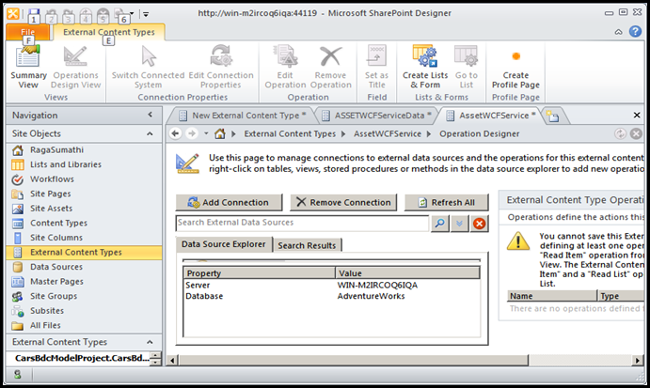Select Switch Connected System button
The width and height of the screenshot is (650, 388).
(x=148, y=68)
